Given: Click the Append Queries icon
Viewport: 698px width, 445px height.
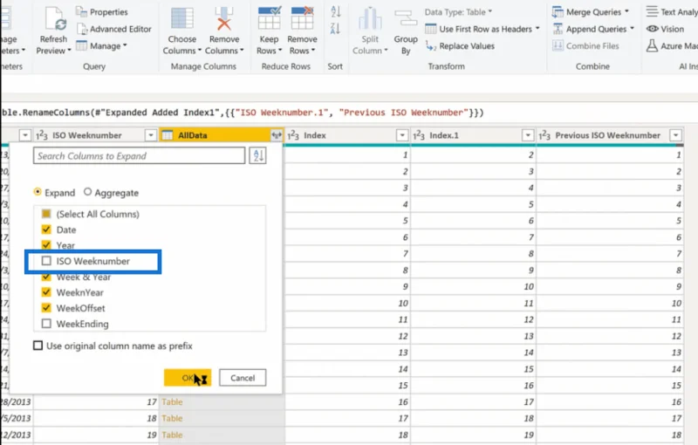Looking at the screenshot, I should click(x=558, y=30).
